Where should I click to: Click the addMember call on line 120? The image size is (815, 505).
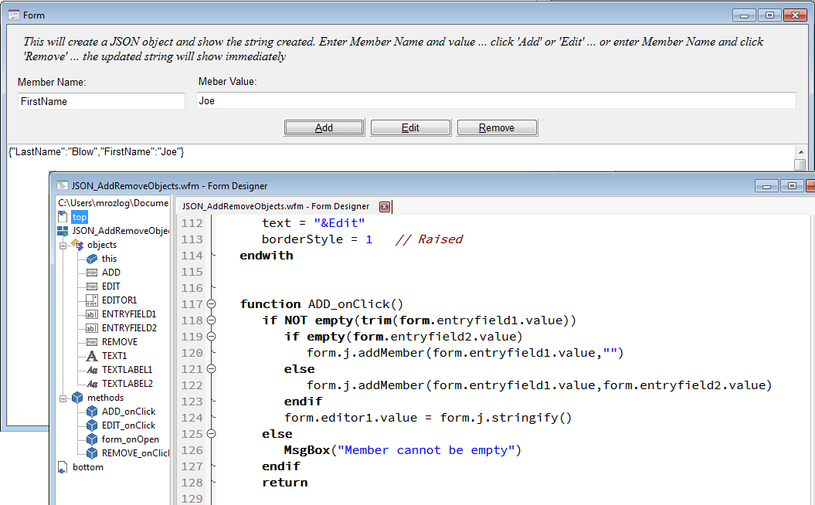[465, 353]
